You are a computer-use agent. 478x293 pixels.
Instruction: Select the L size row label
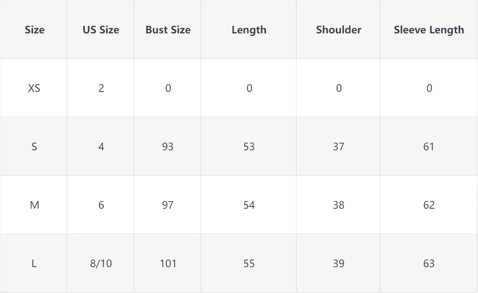pos(34,263)
